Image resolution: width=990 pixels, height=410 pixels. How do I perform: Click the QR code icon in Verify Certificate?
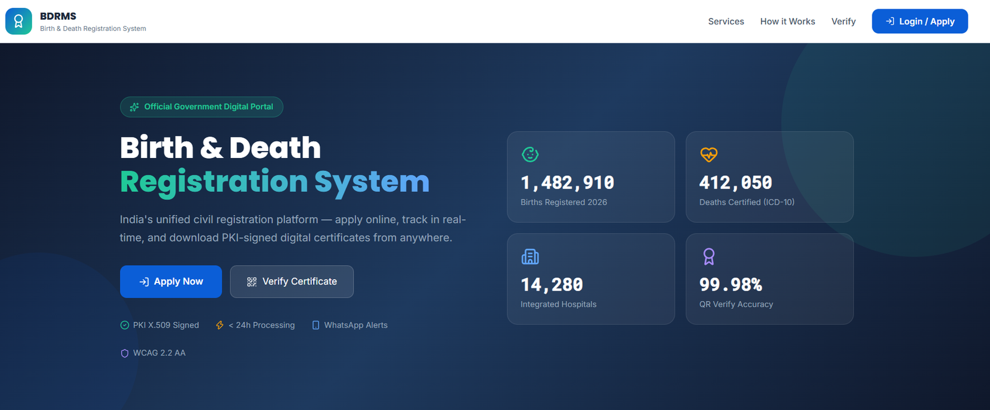(x=252, y=282)
